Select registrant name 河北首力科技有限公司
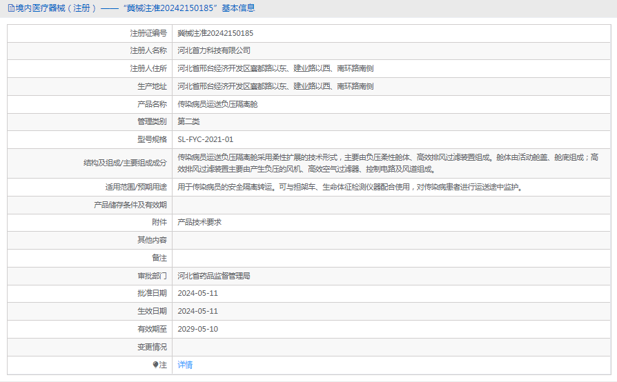Viewport: 617px width, 382px height. (214, 51)
